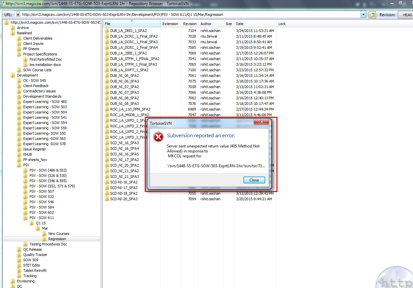The width and height of the screenshot is (413, 288).
Task: Select the Q1 15 folder in tree
Action: coord(41,223)
